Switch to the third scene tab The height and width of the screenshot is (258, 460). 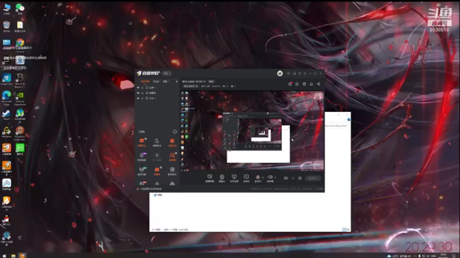(x=166, y=81)
